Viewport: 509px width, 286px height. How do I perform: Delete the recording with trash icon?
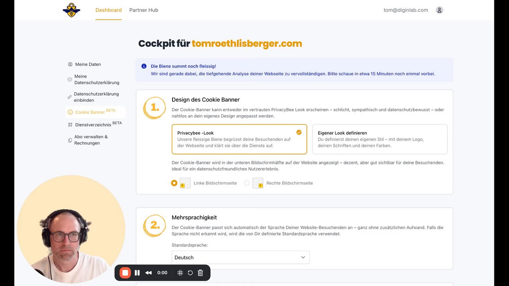[x=200, y=273]
